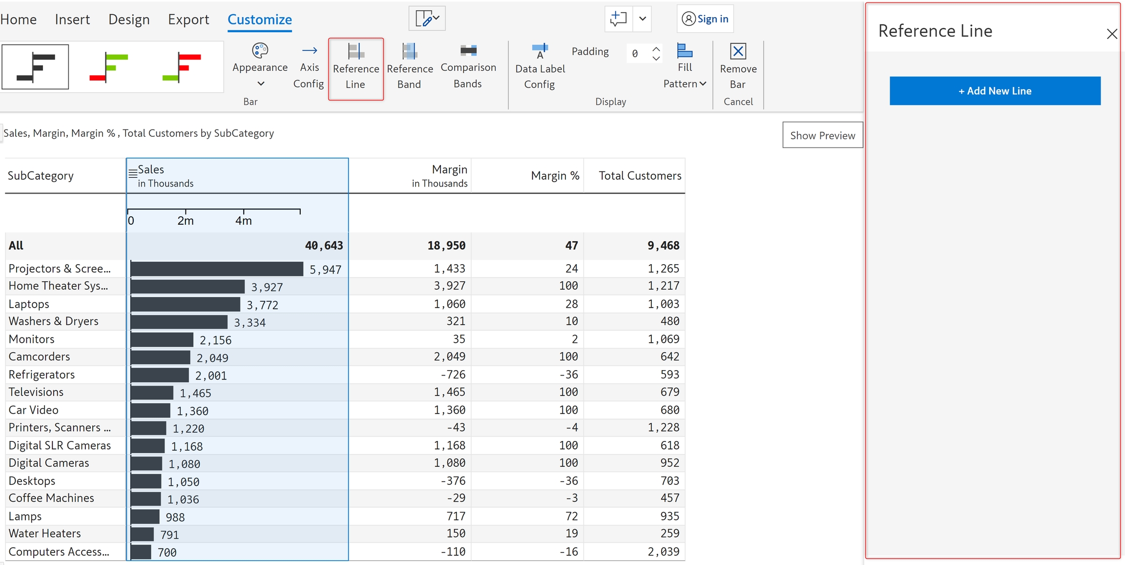This screenshot has width=1125, height=565.
Task: Choose the green-red bar color scheme
Action: point(181,67)
